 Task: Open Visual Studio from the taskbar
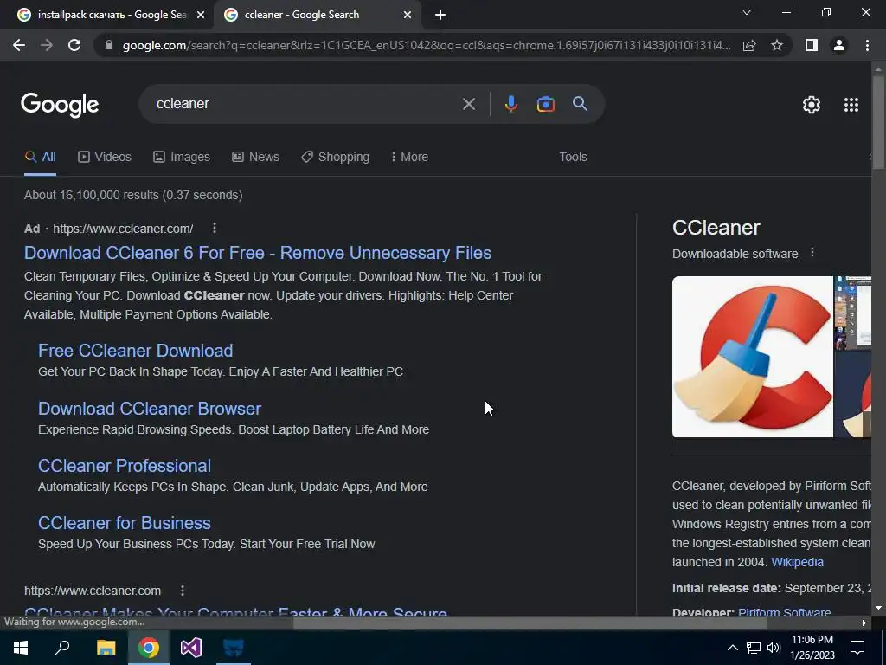[191, 648]
